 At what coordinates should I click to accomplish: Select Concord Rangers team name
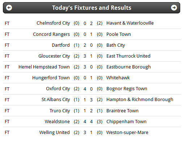(51, 34)
